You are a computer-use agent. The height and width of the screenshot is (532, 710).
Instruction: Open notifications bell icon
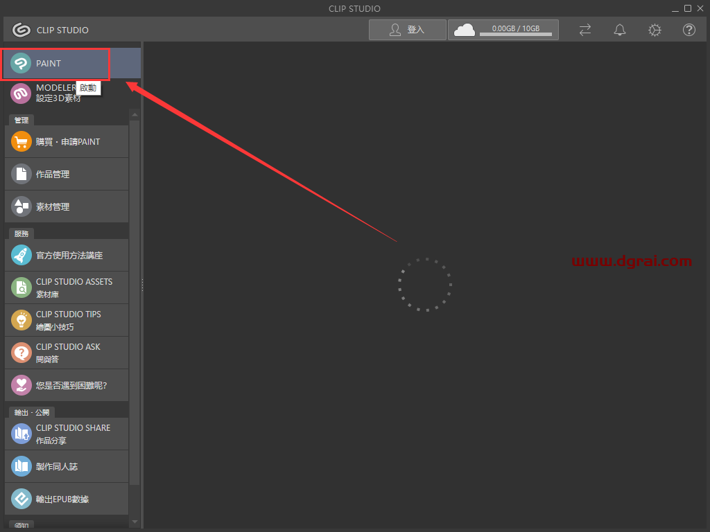coord(620,30)
